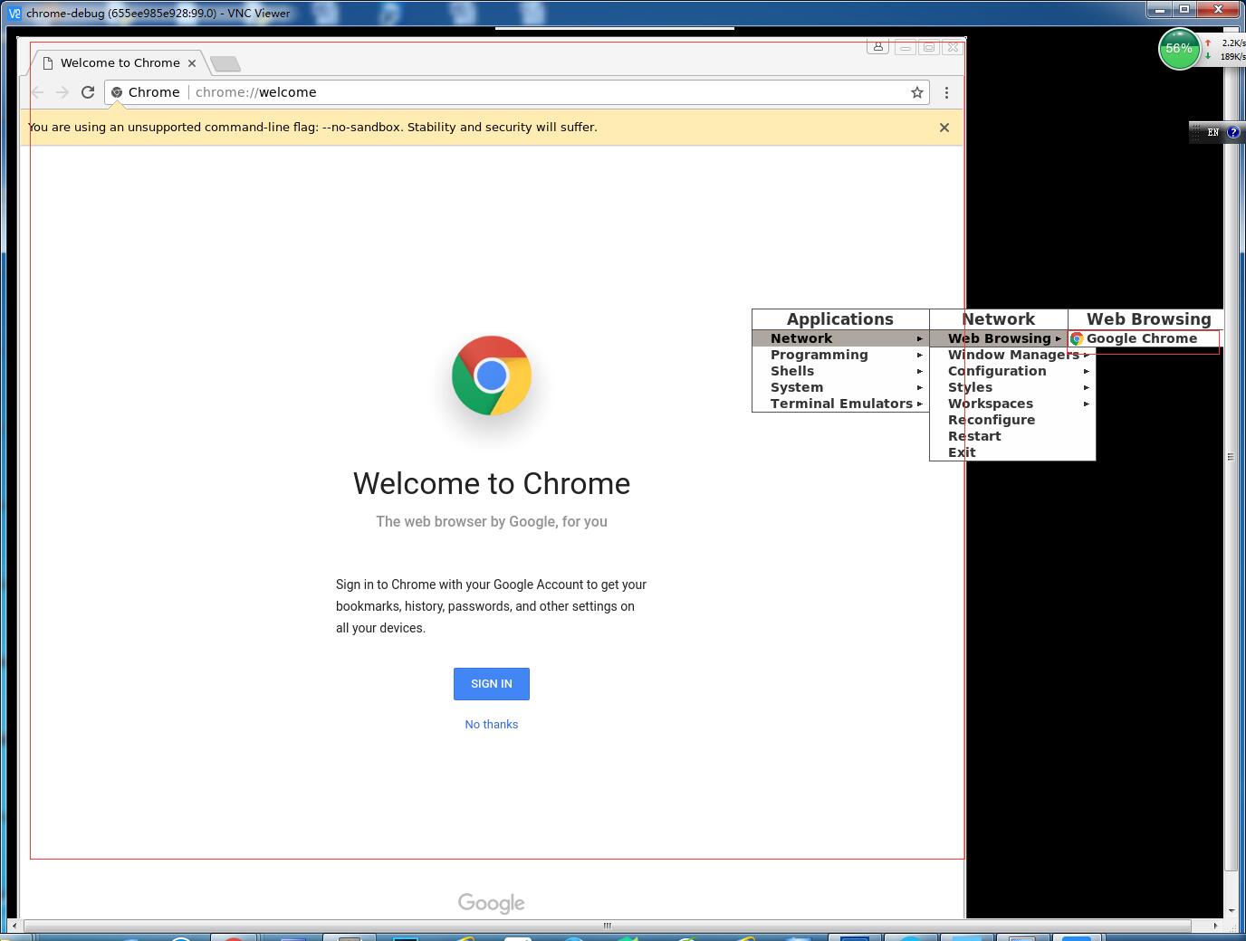Open a new tab button
This screenshot has height=941, width=1246.
pyautogui.click(x=225, y=63)
